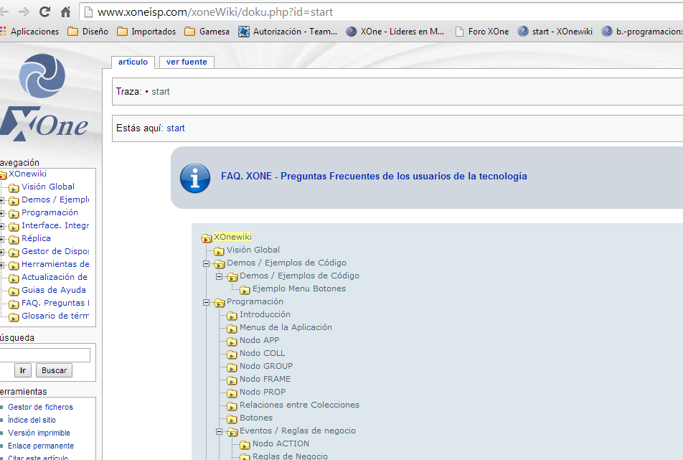Viewport: 683px width, 460px height.
Task: Collapse nested Demos / Ejemplos de Código node
Action: pos(219,276)
